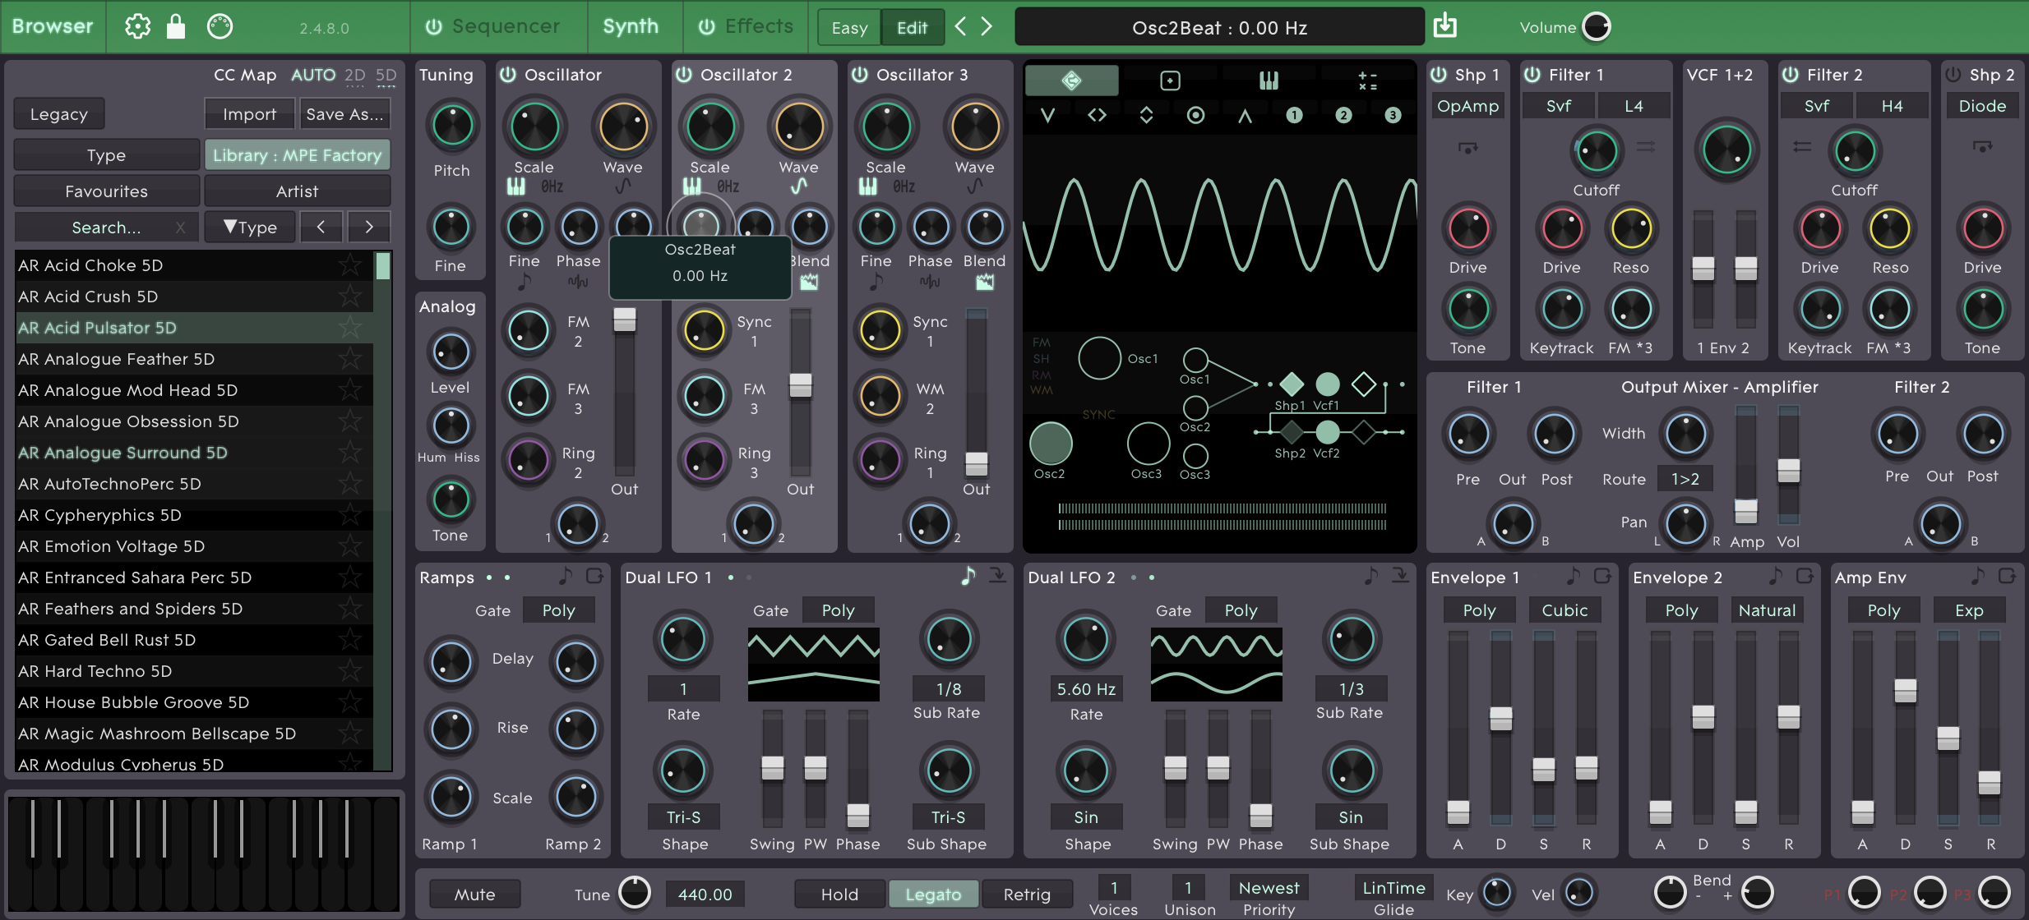This screenshot has height=920, width=2029.
Task: Click the Save As... button
Action: tap(344, 114)
